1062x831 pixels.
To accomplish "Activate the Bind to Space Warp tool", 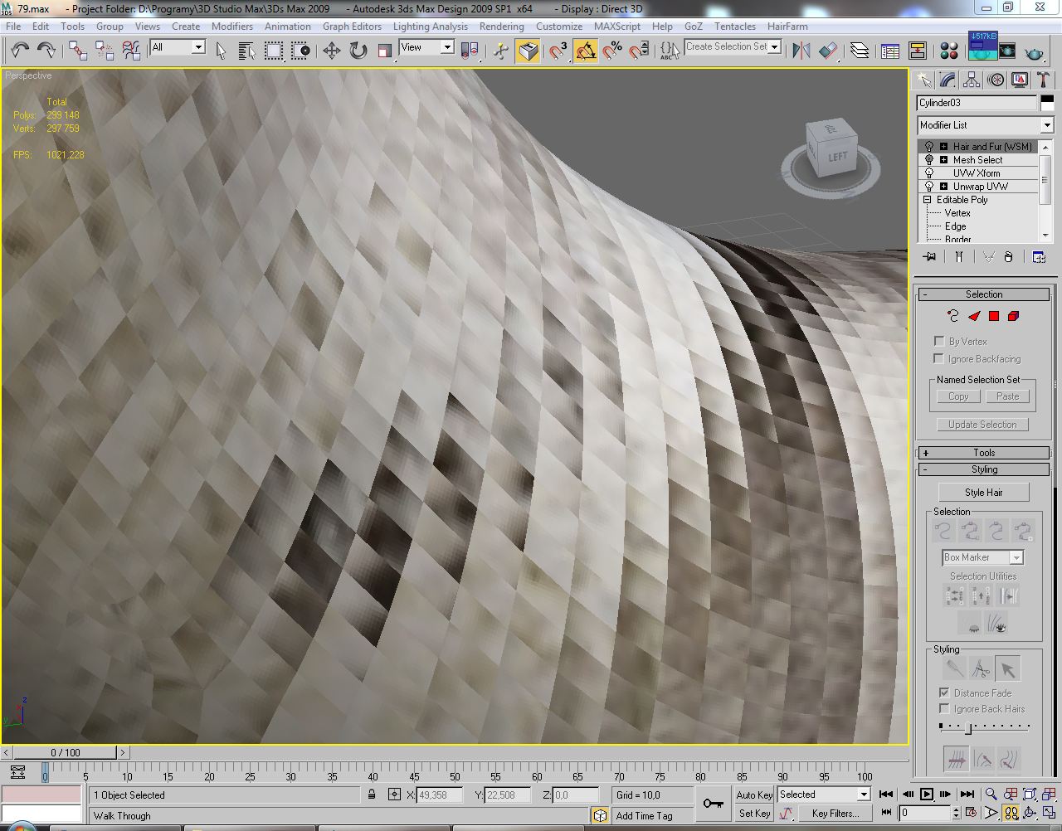I will click(131, 51).
